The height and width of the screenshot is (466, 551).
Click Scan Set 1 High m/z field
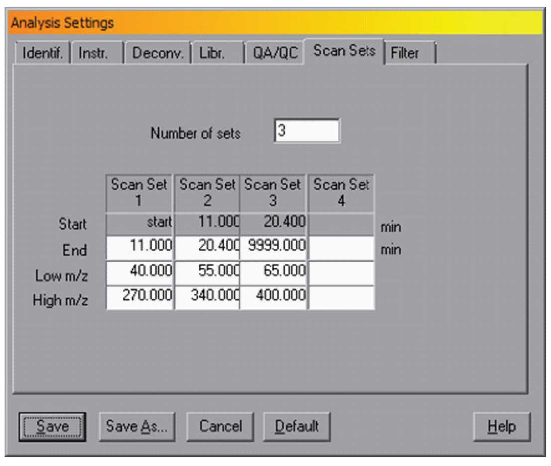coord(140,297)
